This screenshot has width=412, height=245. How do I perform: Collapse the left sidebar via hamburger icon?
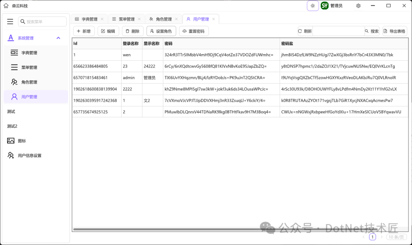(10, 21)
